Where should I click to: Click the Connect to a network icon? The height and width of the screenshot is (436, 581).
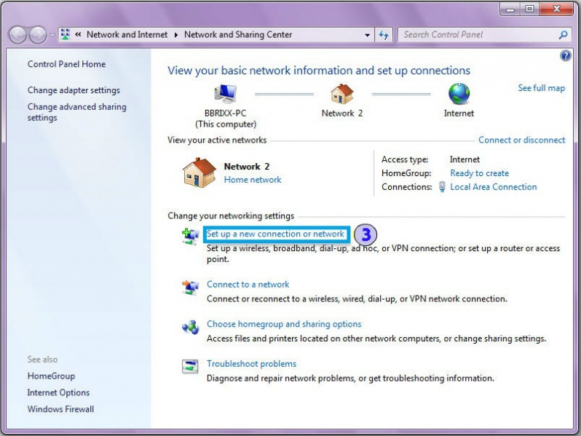(x=190, y=288)
